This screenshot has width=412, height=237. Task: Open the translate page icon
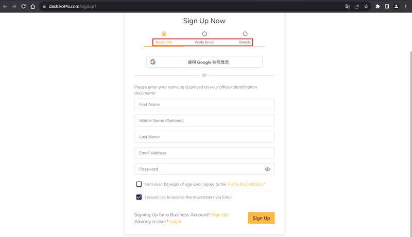click(347, 7)
